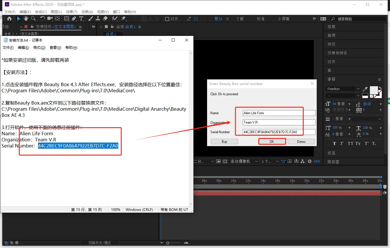Click the Demo button
Viewport: 390px width, 248px height.
pos(301,141)
